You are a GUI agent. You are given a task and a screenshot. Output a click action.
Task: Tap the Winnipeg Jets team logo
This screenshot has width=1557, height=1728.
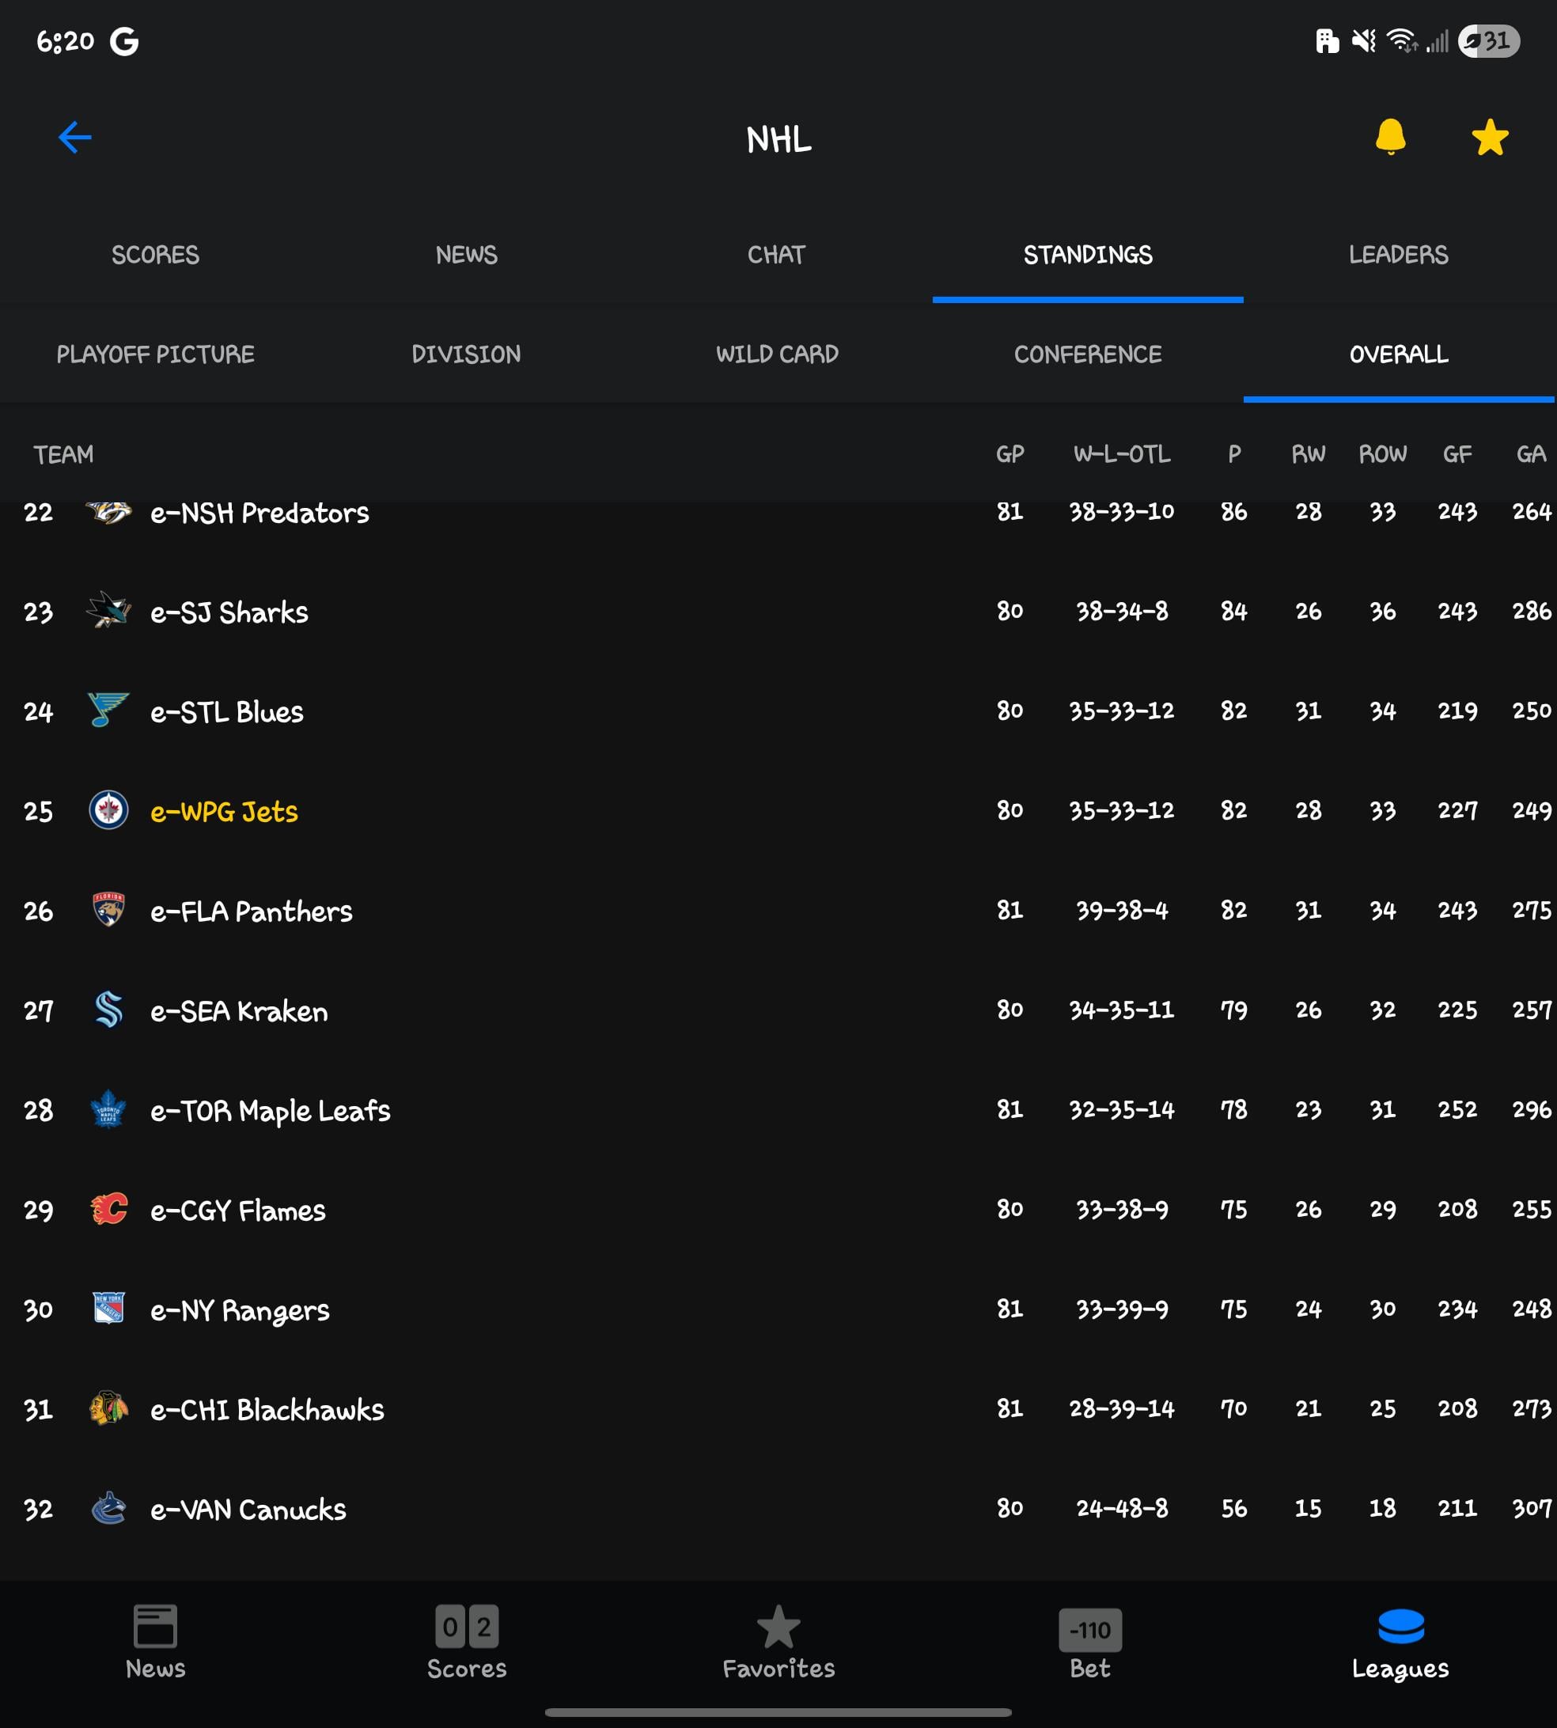108,810
